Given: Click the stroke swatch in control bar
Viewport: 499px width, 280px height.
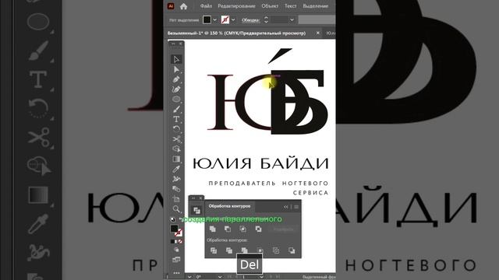Looking at the screenshot, I should [x=225, y=19].
